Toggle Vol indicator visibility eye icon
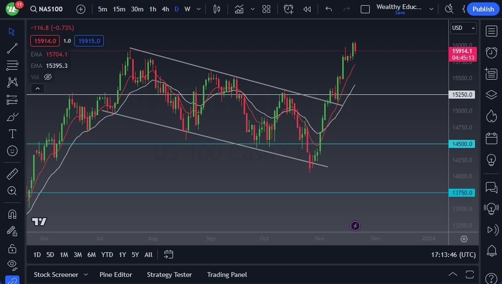 click(48, 76)
